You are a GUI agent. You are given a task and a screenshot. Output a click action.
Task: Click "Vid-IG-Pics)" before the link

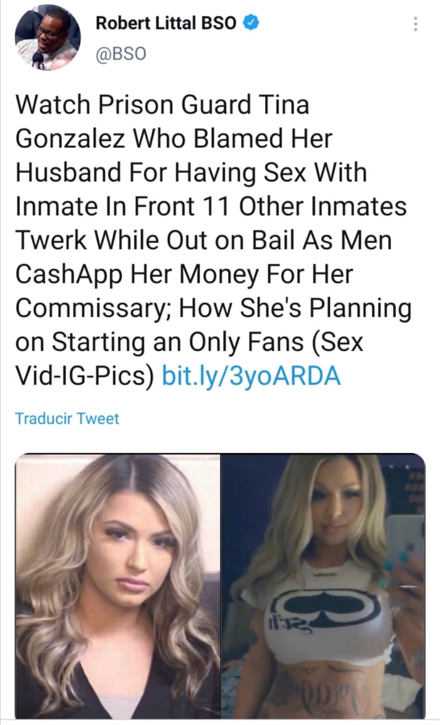click(84, 377)
